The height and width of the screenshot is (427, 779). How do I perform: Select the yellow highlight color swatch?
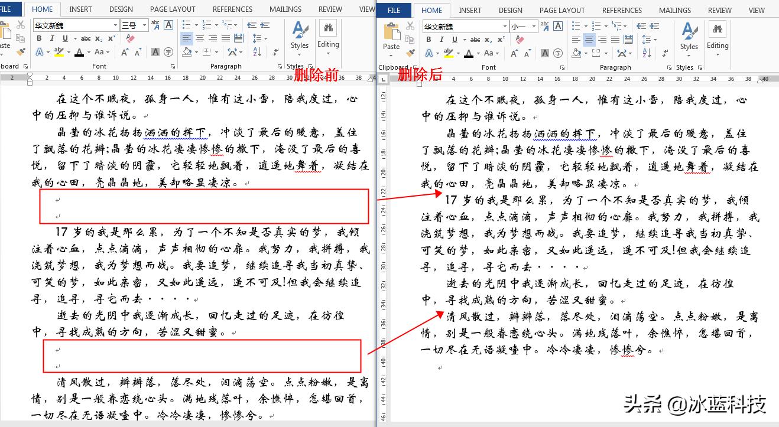60,55
